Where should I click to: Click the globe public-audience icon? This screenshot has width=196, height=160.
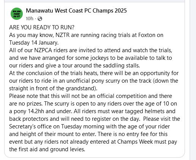point(40,19)
